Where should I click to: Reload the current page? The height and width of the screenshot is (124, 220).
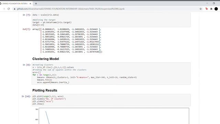click(9, 9)
